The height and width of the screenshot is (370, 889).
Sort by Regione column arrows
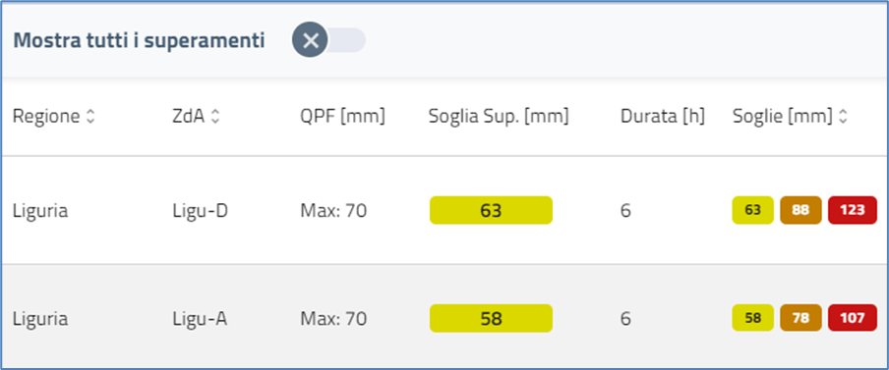pos(90,117)
